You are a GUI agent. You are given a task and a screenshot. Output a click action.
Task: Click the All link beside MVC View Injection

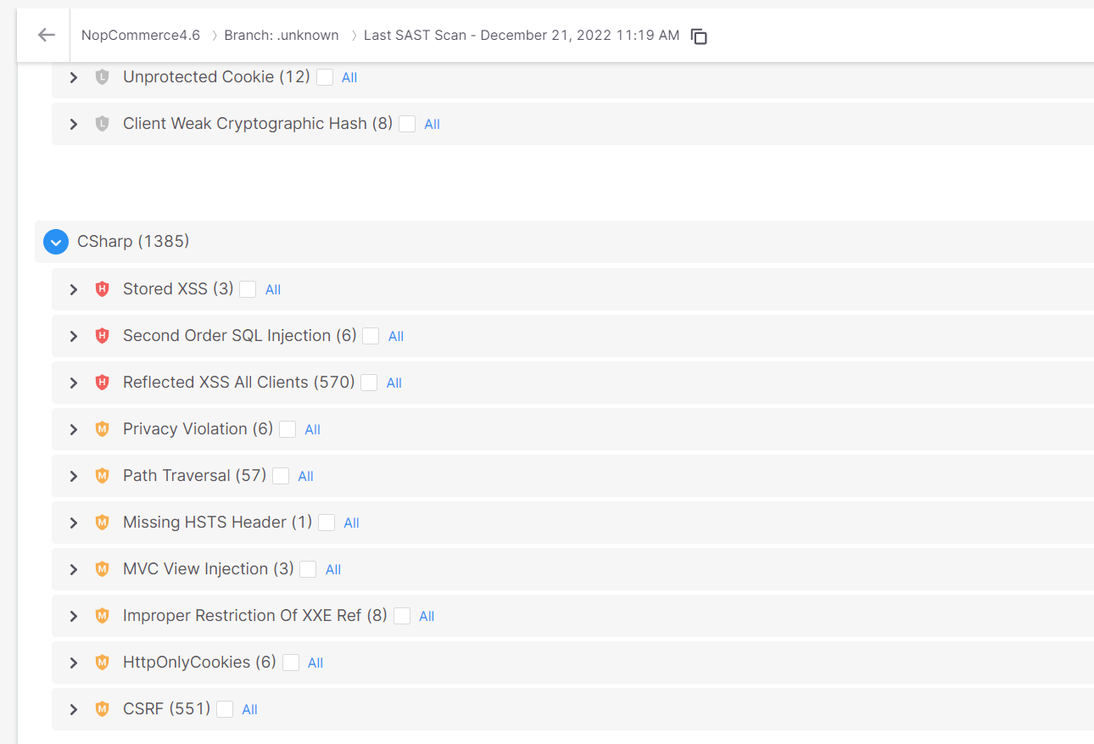[332, 569]
